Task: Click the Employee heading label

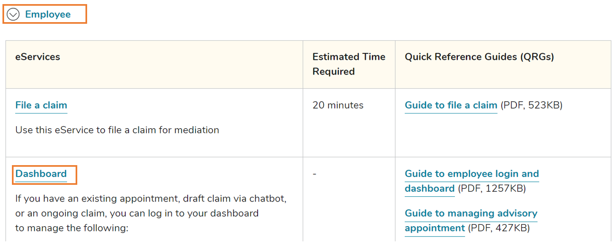Action: click(48, 15)
